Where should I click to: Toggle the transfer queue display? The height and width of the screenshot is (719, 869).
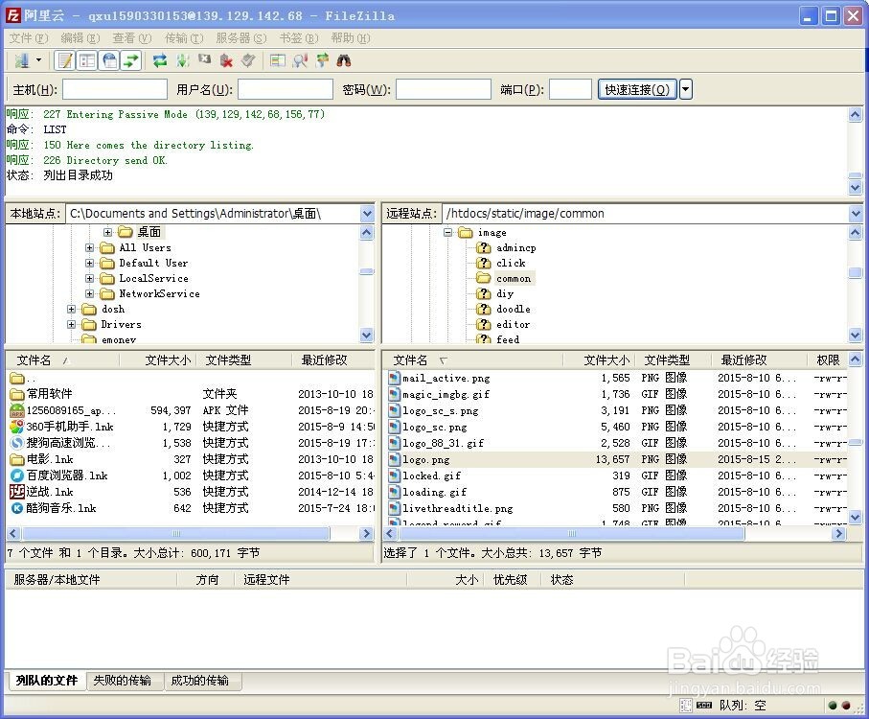click(131, 60)
